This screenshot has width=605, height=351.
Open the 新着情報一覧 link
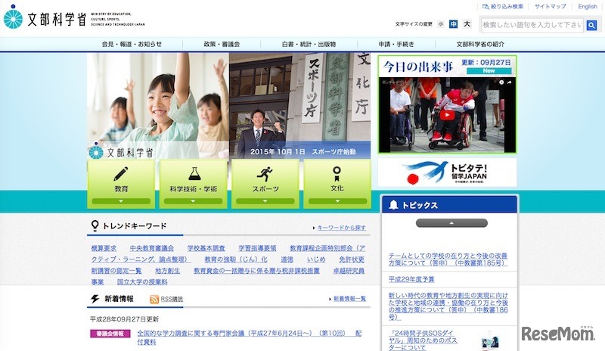pos(349,299)
